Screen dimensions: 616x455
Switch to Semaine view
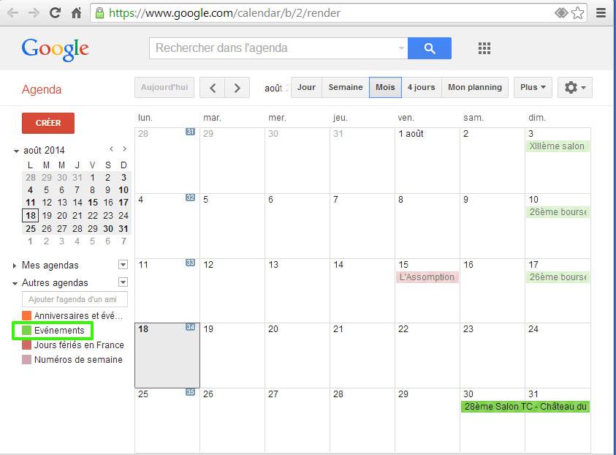[x=346, y=87]
